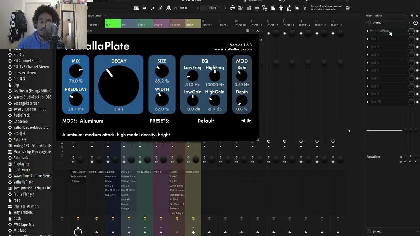Toggle Slot 3 enable LED
Viewport: 420px width, 236px height.
point(417,47)
